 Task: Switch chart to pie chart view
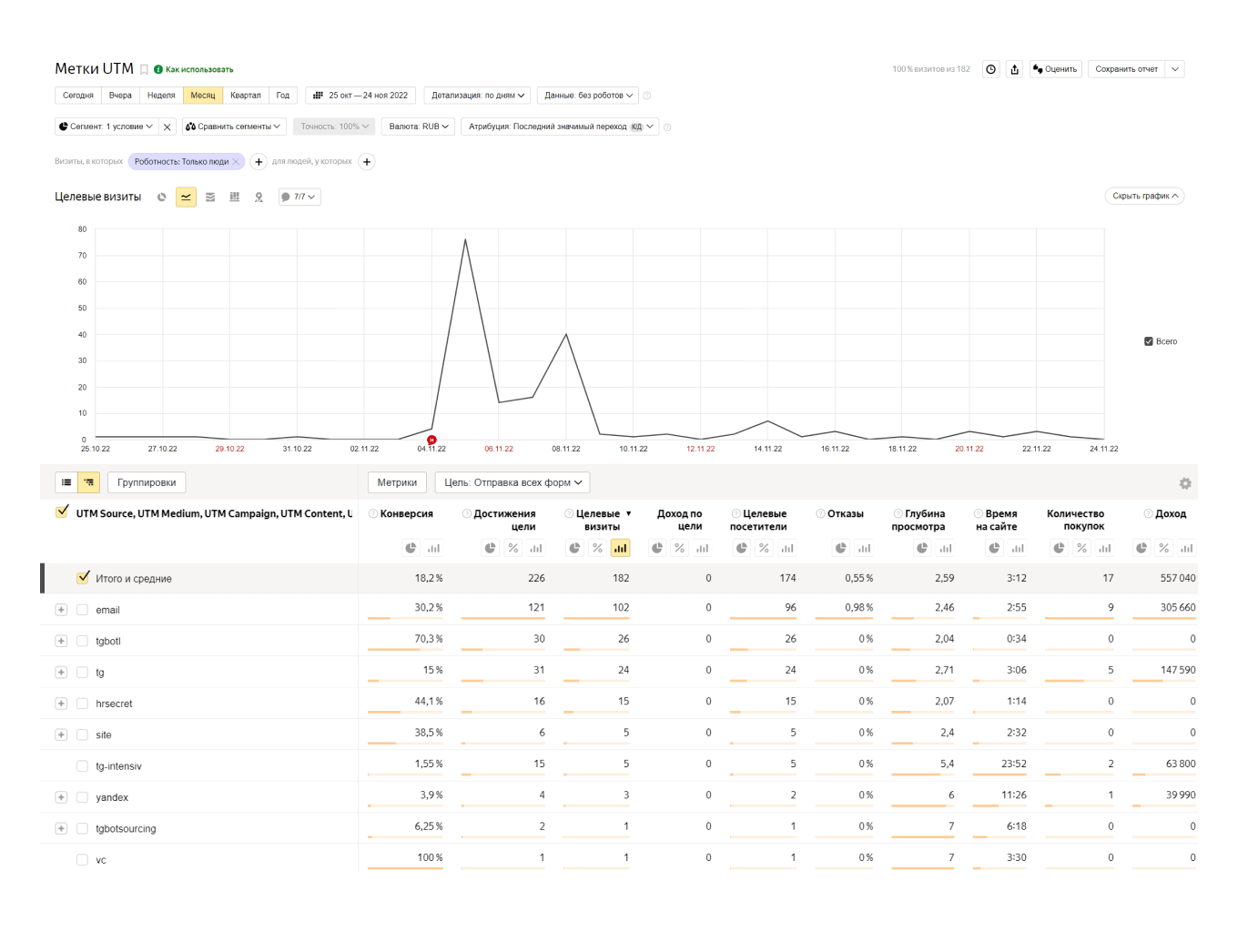(162, 198)
